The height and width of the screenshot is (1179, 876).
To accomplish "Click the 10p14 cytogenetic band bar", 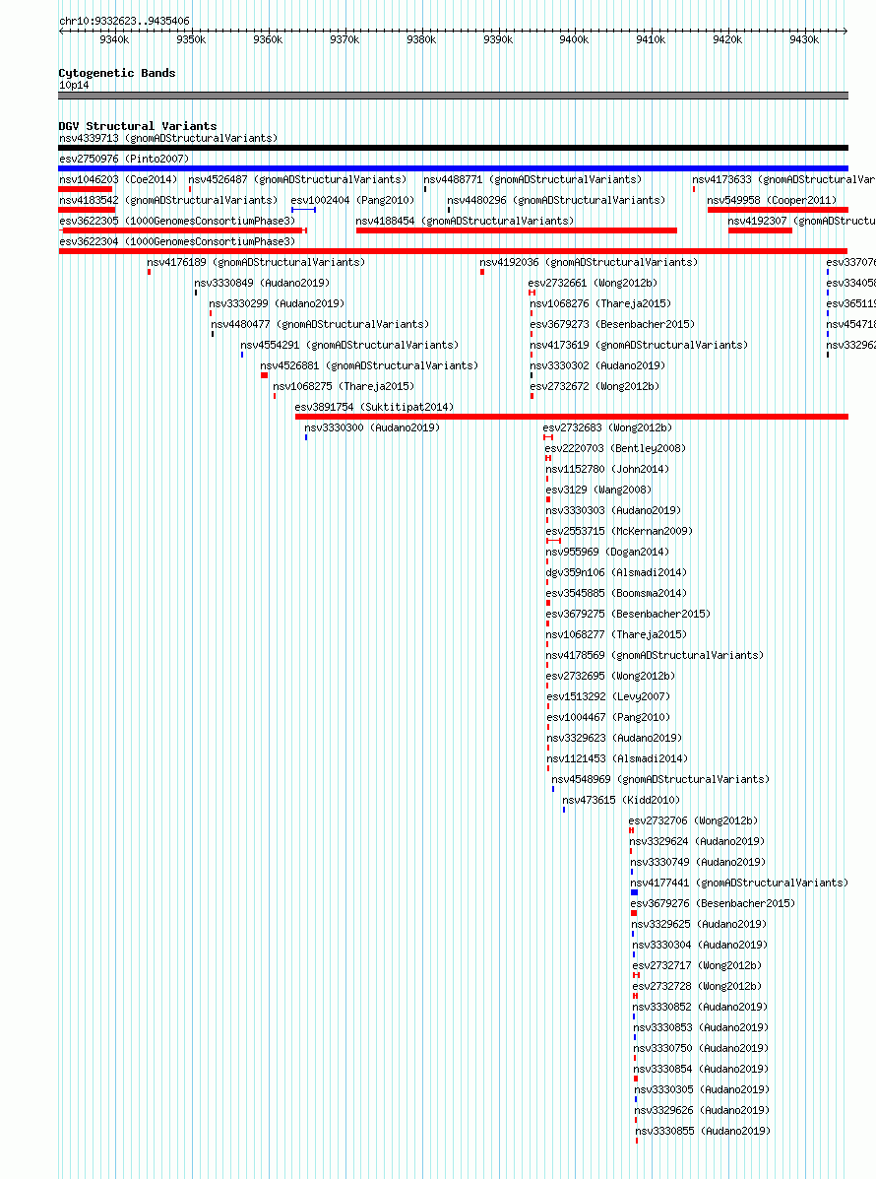I will [x=453, y=96].
